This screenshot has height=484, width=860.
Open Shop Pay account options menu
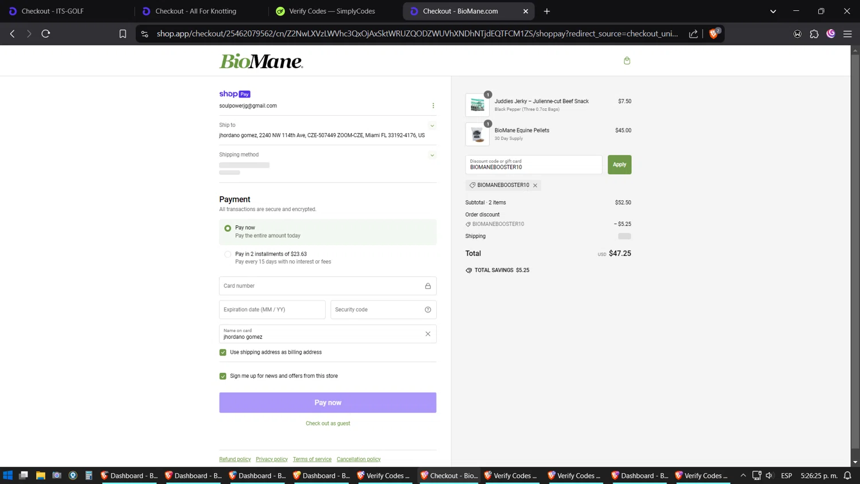433,106
